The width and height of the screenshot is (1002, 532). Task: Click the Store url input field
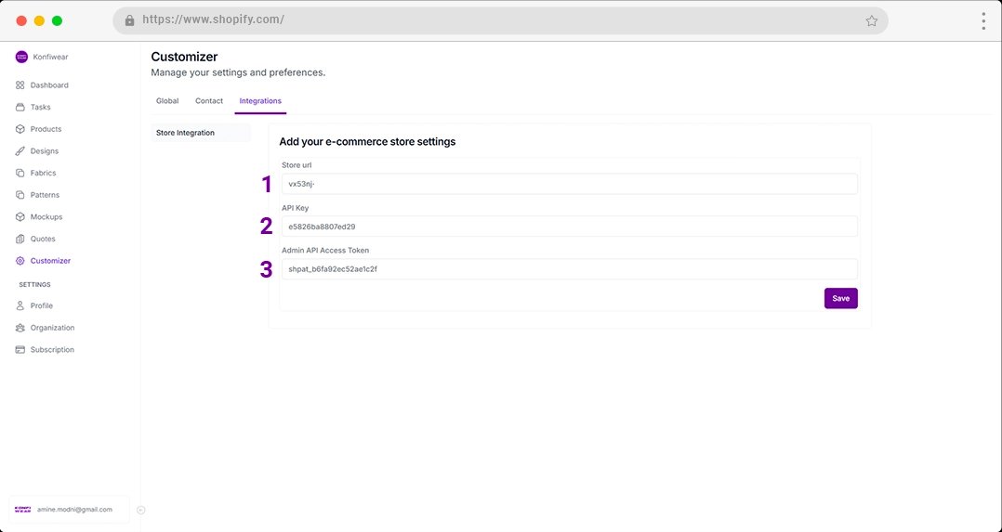coord(569,184)
